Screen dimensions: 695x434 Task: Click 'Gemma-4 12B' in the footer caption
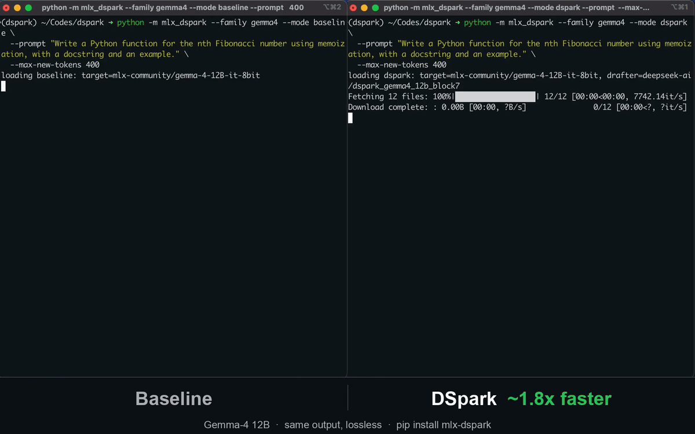click(237, 425)
